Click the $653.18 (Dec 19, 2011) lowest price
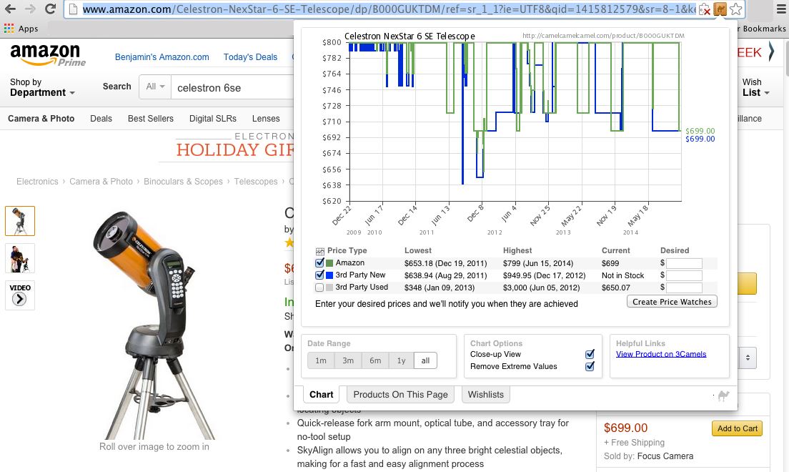The height and width of the screenshot is (472, 789). pyautogui.click(x=445, y=263)
